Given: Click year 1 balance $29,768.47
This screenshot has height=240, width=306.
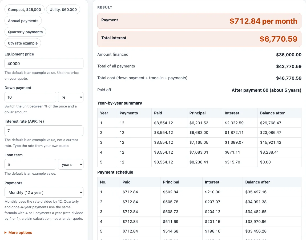Looking at the screenshot, I should point(271,123).
